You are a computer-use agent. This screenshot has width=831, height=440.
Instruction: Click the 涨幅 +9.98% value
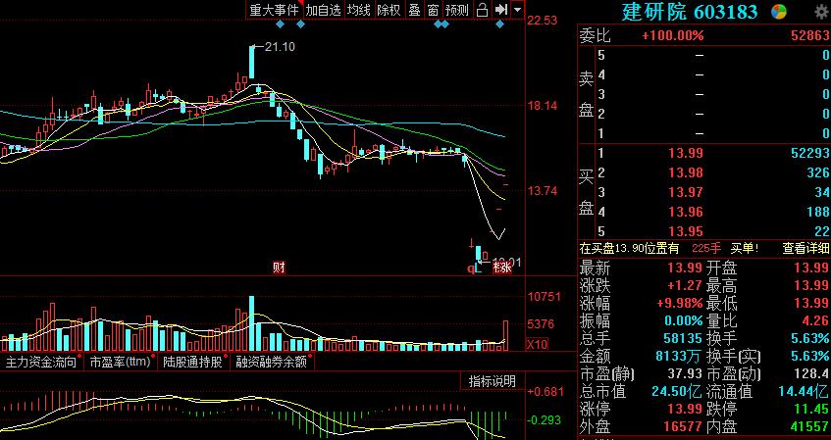click(680, 303)
